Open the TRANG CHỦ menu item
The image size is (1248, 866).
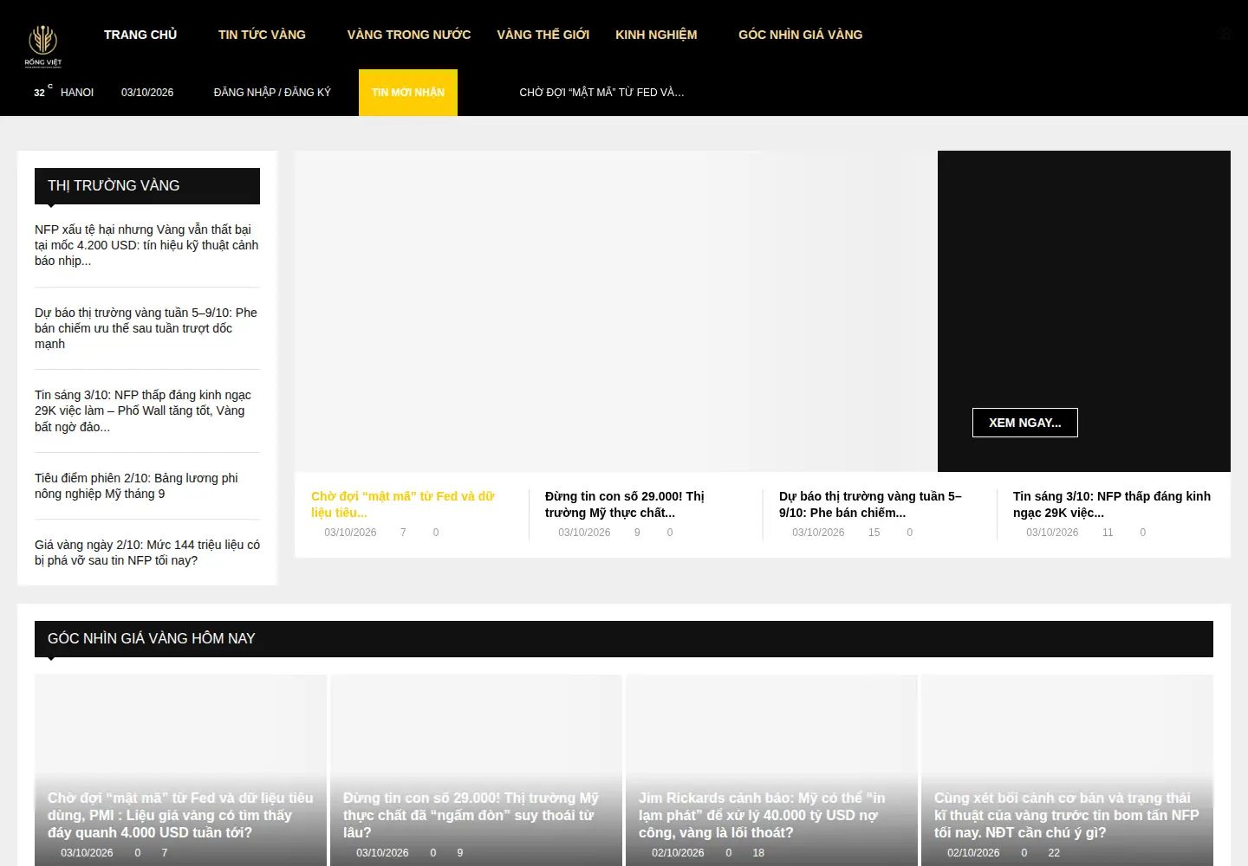[x=140, y=35]
